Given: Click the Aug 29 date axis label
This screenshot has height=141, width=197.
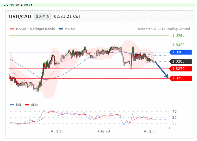Looking at the screenshot, I should [104, 131].
